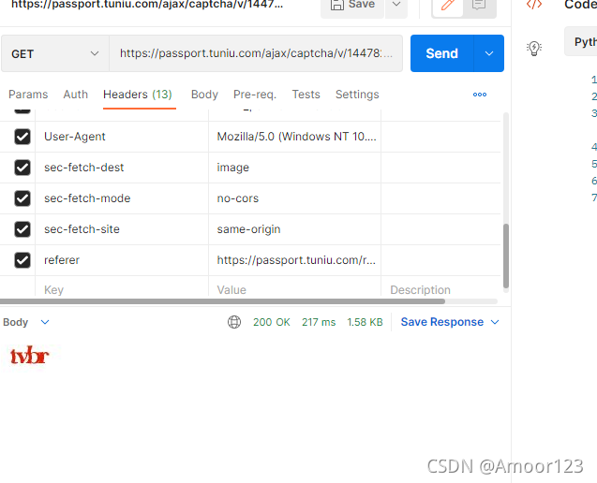
Task: Click the 'sec-fetch-dest' key
Action: coord(83,168)
